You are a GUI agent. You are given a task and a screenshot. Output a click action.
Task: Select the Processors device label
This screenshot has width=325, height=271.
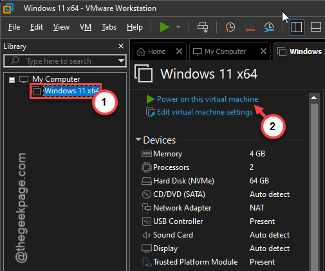tap(171, 167)
